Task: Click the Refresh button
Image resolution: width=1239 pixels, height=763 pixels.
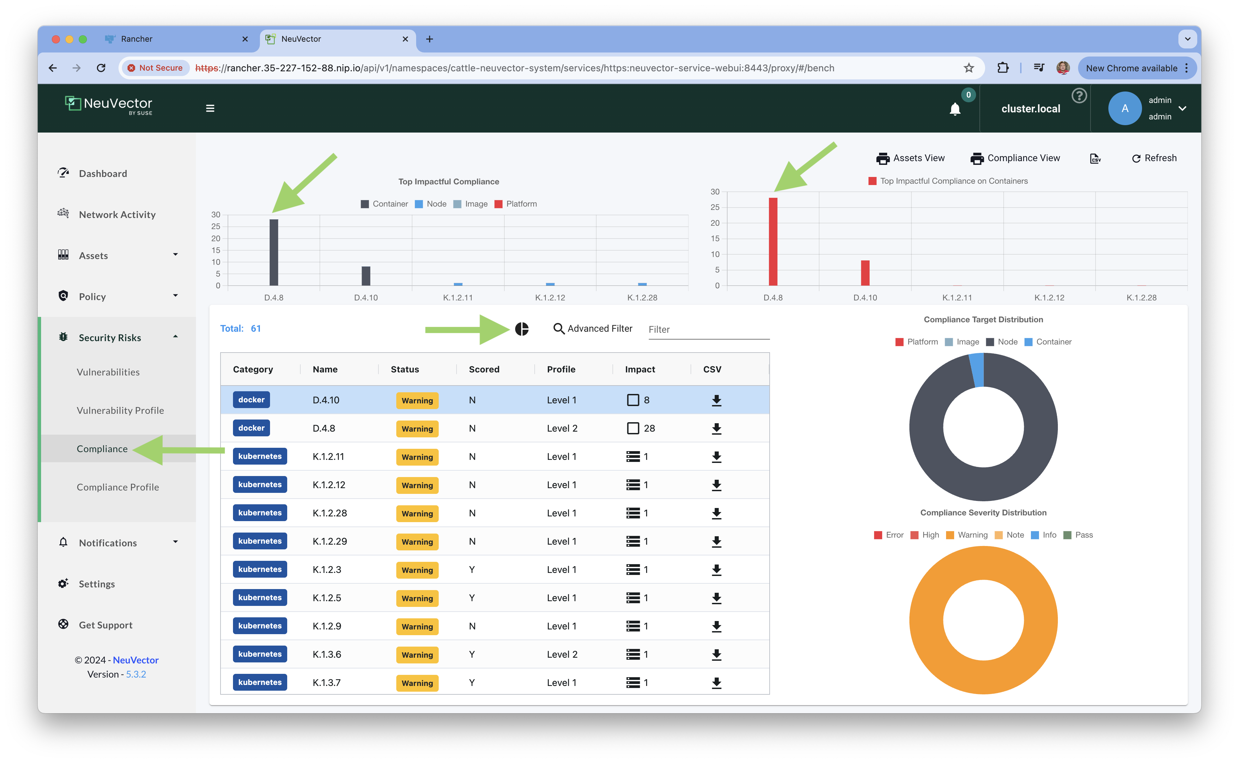Action: point(1154,158)
